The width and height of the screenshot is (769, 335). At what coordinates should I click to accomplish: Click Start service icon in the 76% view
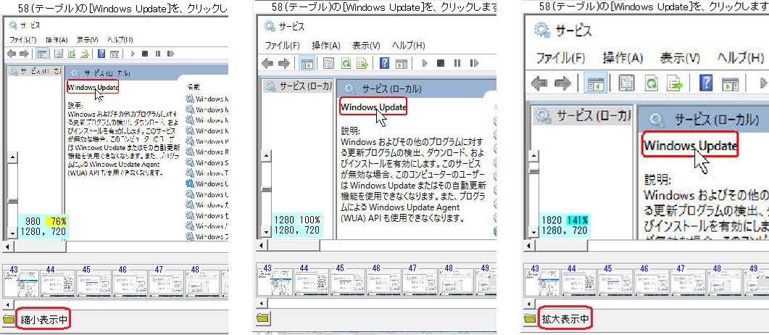pyautogui.click(x=133, y=54)
